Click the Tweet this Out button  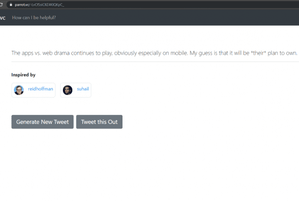point(99,122)
